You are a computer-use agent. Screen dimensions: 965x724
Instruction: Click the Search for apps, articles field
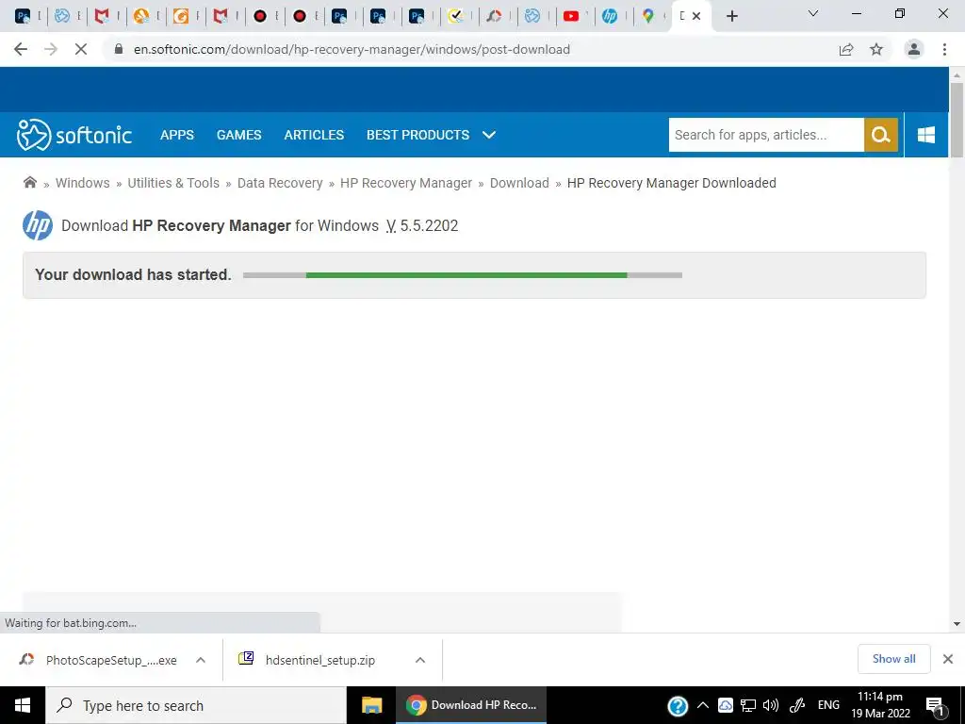[x=766, y=135]
